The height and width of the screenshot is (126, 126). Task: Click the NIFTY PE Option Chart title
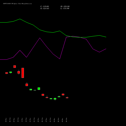point(17,4)
